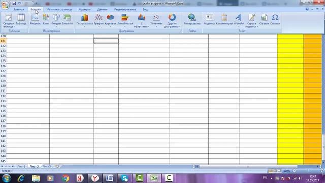Click the yellow cell in row 125
This screenshot has width=325, height=183.
[x=290, y=61]
